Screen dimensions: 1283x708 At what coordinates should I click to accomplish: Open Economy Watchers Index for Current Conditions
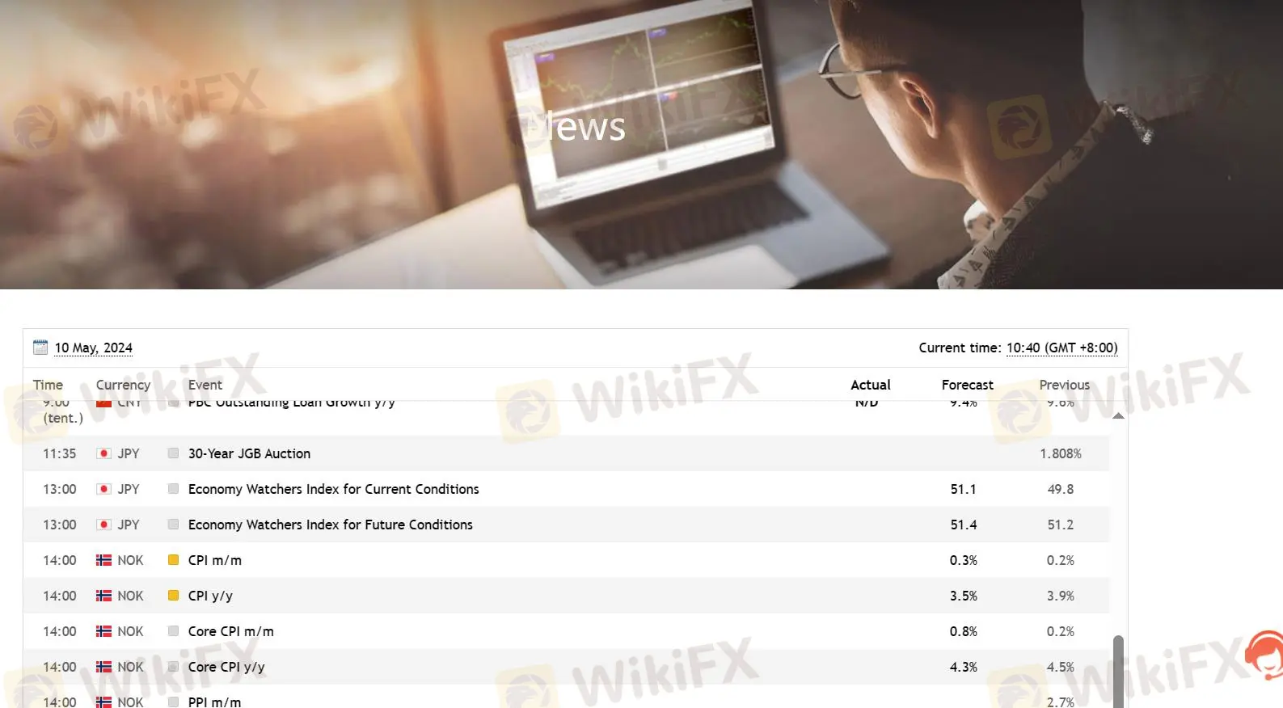tap(333, 489)
